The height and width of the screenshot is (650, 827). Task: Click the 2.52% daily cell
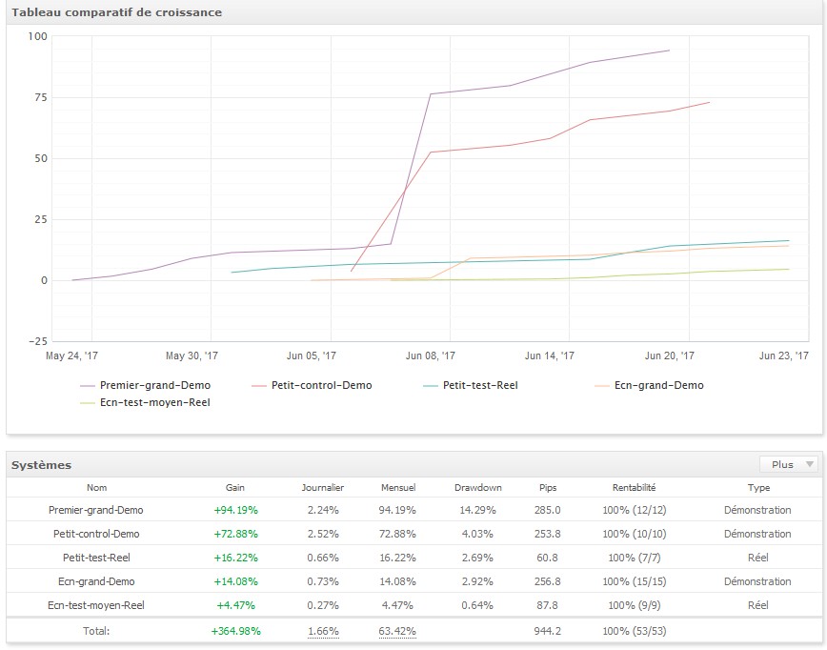323,534
